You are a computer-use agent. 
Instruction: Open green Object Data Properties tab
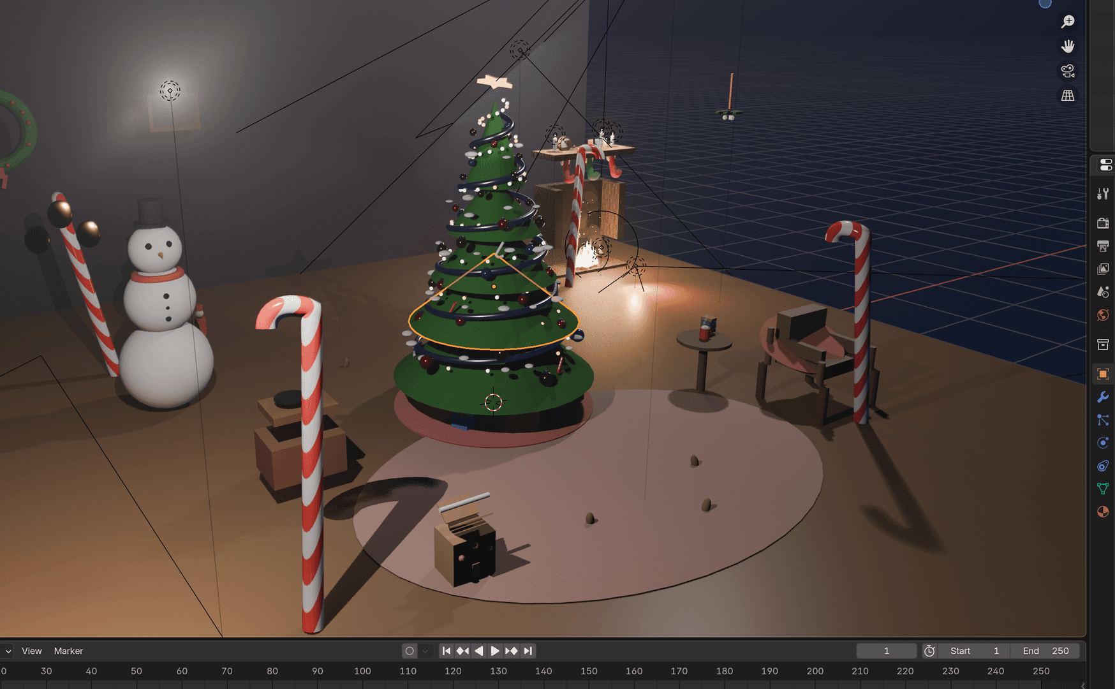(x=1103, y=488)
